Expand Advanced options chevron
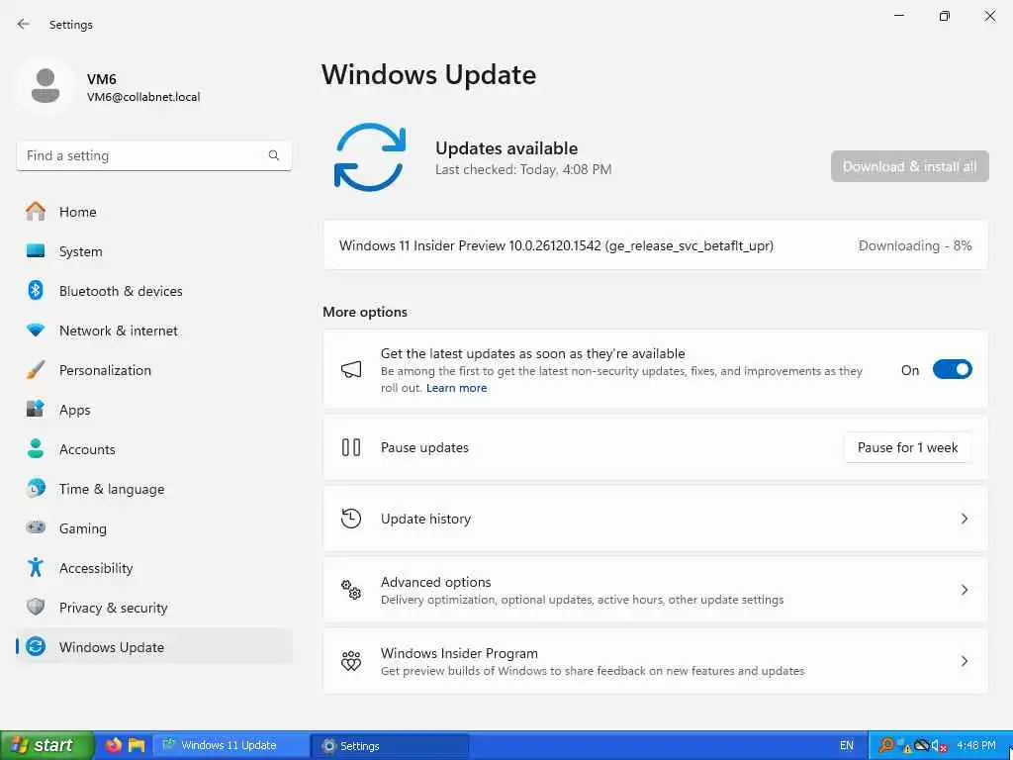Viewport: 1013px width, 760px height. tap(964, 590)
